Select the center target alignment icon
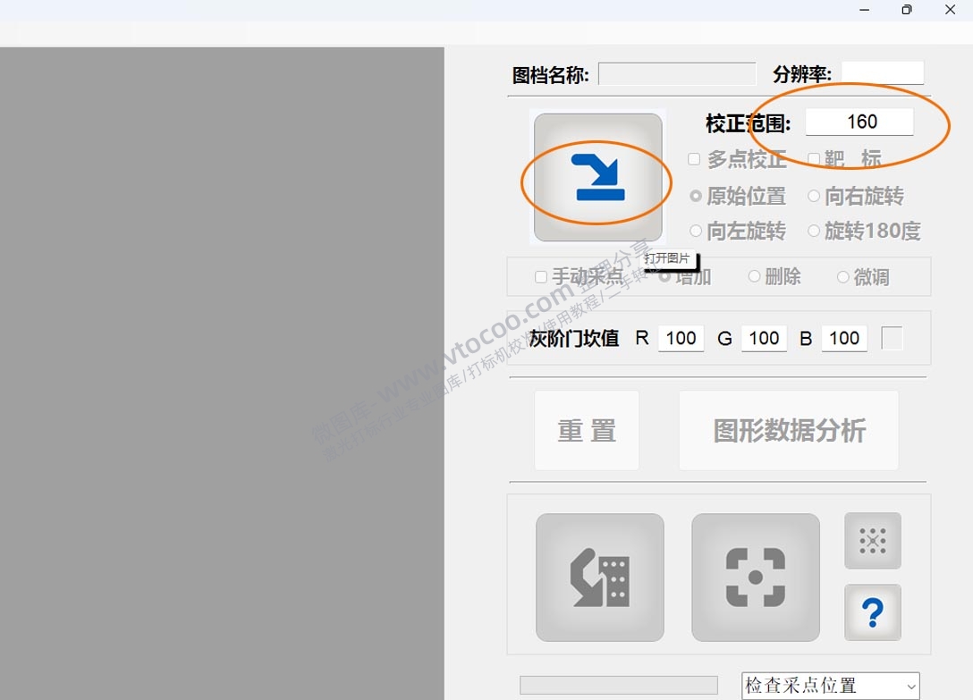The image size is (973, 700). (x=755, y=576)
